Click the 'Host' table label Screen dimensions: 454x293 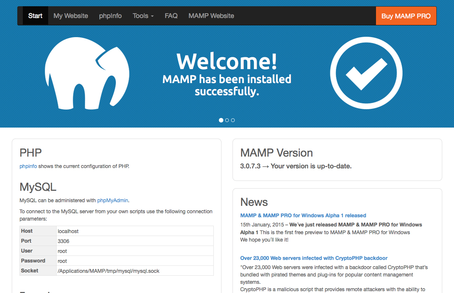(27, 231)
